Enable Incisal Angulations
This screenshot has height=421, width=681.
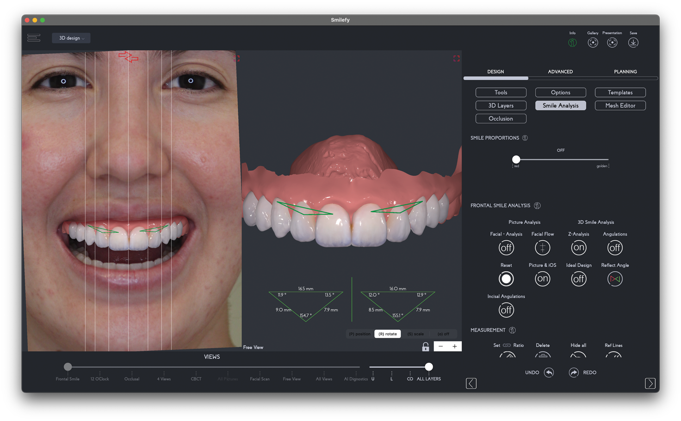pos(506,310)
